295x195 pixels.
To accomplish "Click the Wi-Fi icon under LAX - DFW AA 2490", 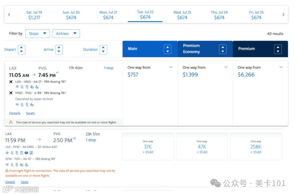I will (x=7, y=153).
